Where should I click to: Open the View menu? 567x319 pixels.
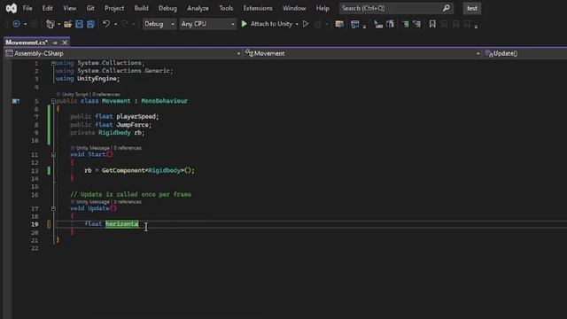pos(69,8)
